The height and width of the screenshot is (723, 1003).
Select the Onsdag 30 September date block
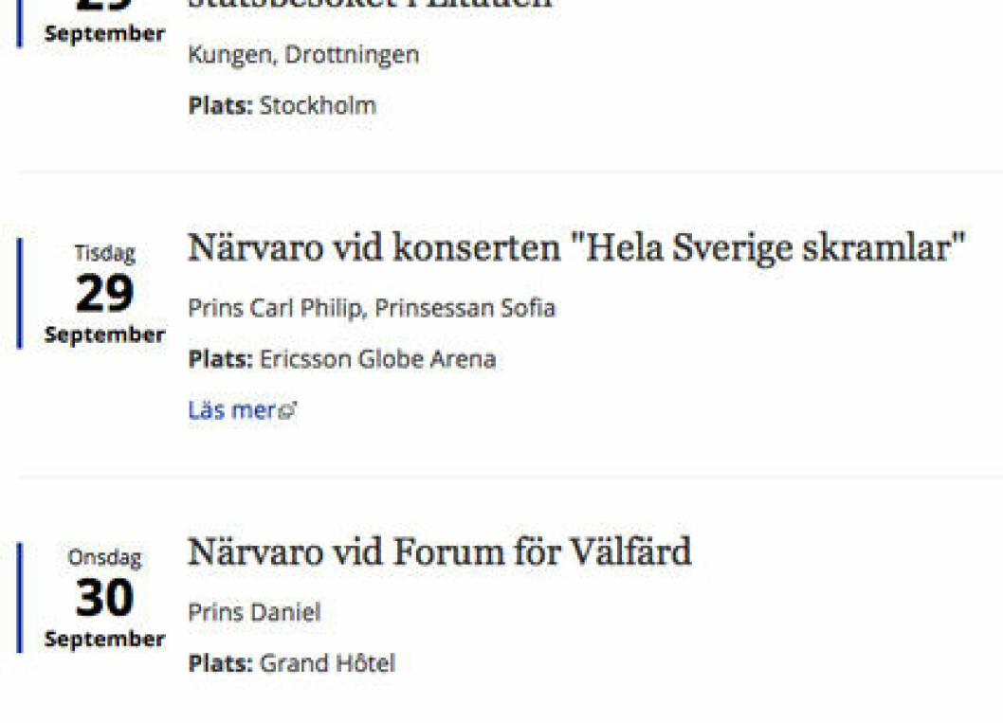pos(105,598)
